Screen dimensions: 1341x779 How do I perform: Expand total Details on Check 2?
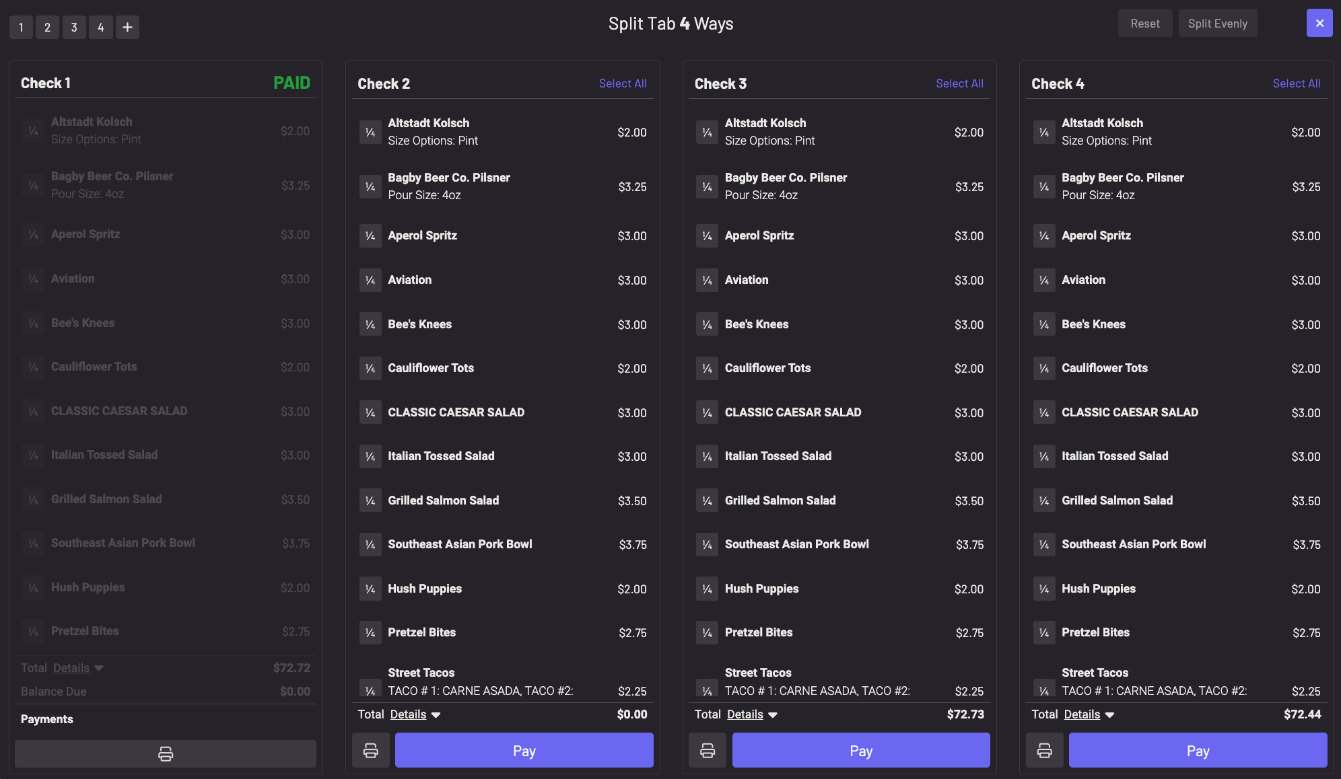coord(415,714)
